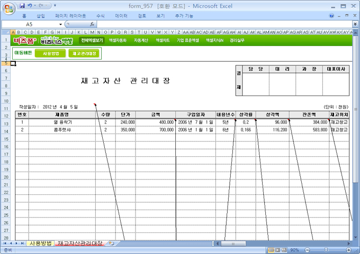Click the 자동계산 banner link
360x254 pixels.
(x=141, y=40)
